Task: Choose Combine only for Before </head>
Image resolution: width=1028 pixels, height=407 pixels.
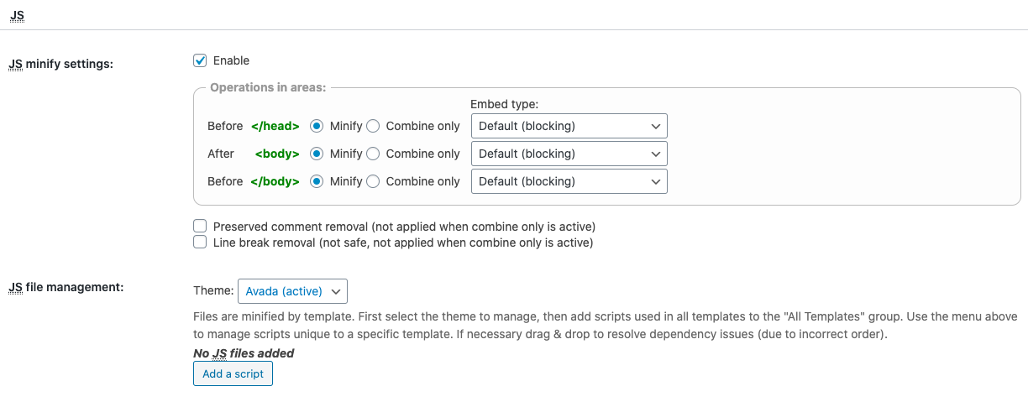Action: click(x=373, y=126)
